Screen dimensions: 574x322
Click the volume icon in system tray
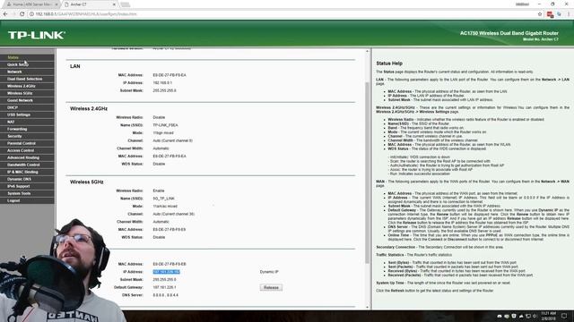535,316
